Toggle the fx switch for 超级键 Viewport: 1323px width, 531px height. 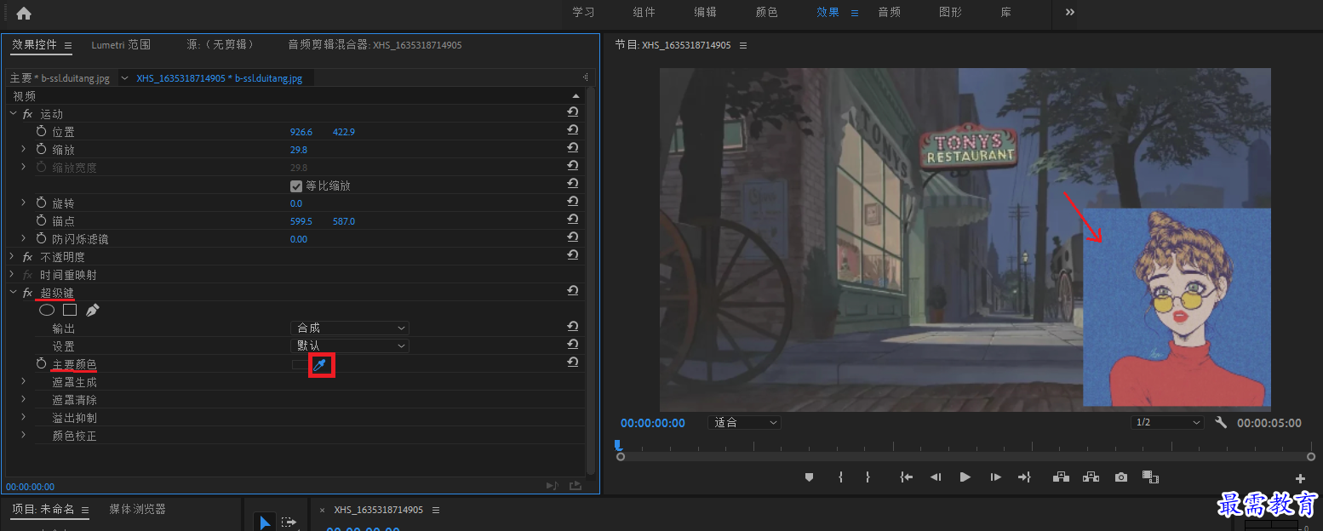tap(28, 293)
